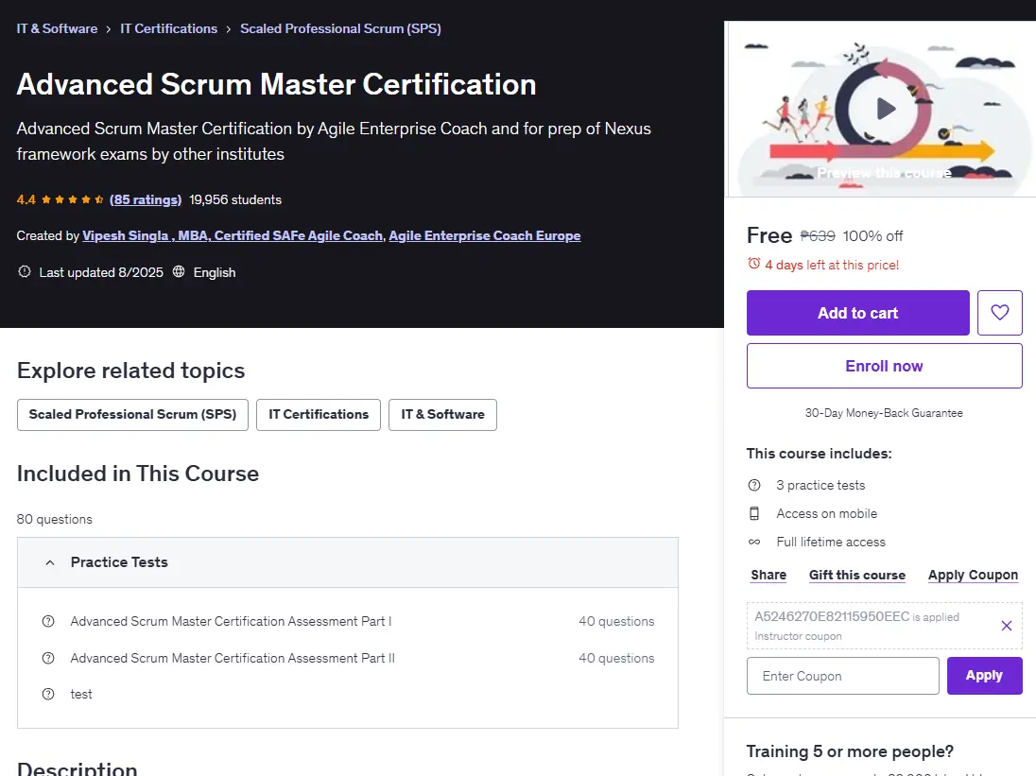The width and height of the screenshot is (1036, 776).
Task: Click 'Access on mobile' text
Action: (x=826, y=513)
